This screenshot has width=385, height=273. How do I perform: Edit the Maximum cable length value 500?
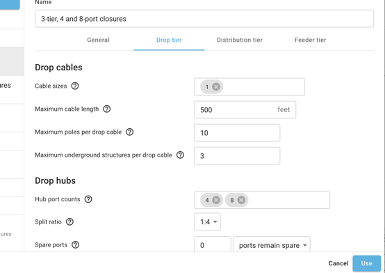[x=245, y=110]
